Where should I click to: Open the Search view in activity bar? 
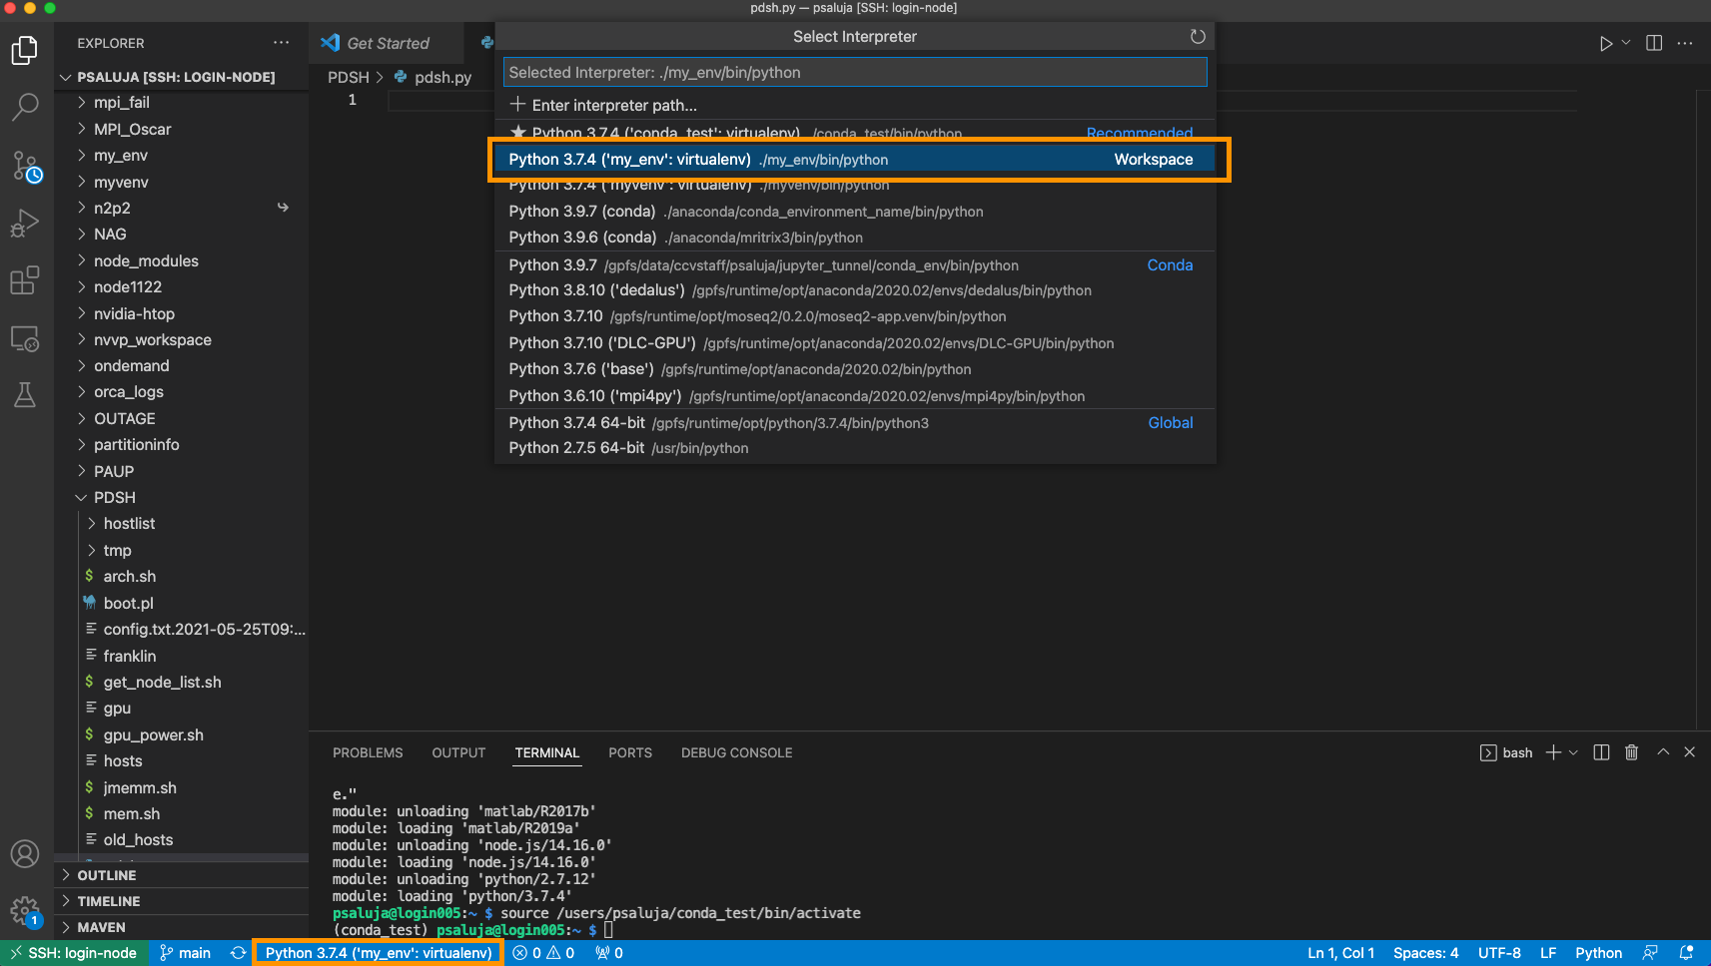(25, 107)
